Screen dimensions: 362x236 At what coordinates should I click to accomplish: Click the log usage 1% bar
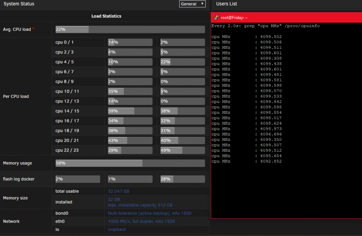point(130,179)
